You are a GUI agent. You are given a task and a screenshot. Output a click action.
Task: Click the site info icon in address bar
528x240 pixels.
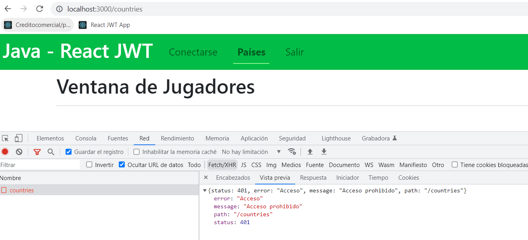pyautogui.click(x=59, y=9)
